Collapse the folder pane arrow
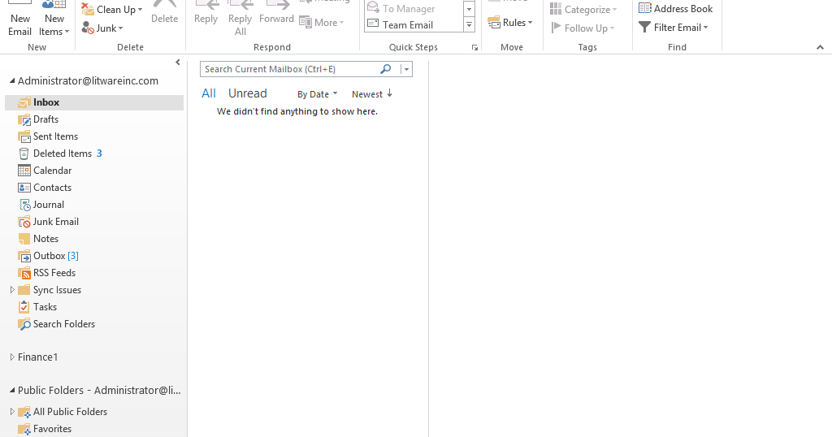The image size is (832, 437). coord(178,63)
